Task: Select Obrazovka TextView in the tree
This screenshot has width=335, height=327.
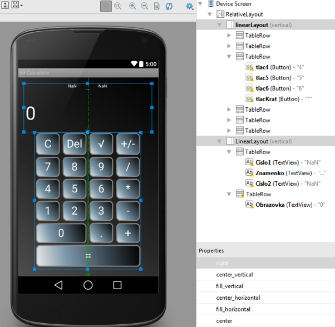Action: click(x=290, y=205)
